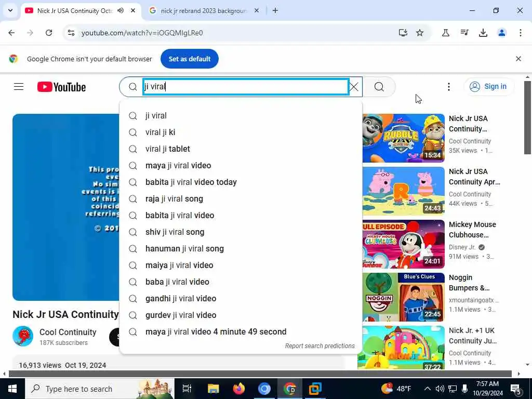Viewport: 532px width, 399px height.
Task: Open the Chrome profile avatar
Action: pos(501,33)
